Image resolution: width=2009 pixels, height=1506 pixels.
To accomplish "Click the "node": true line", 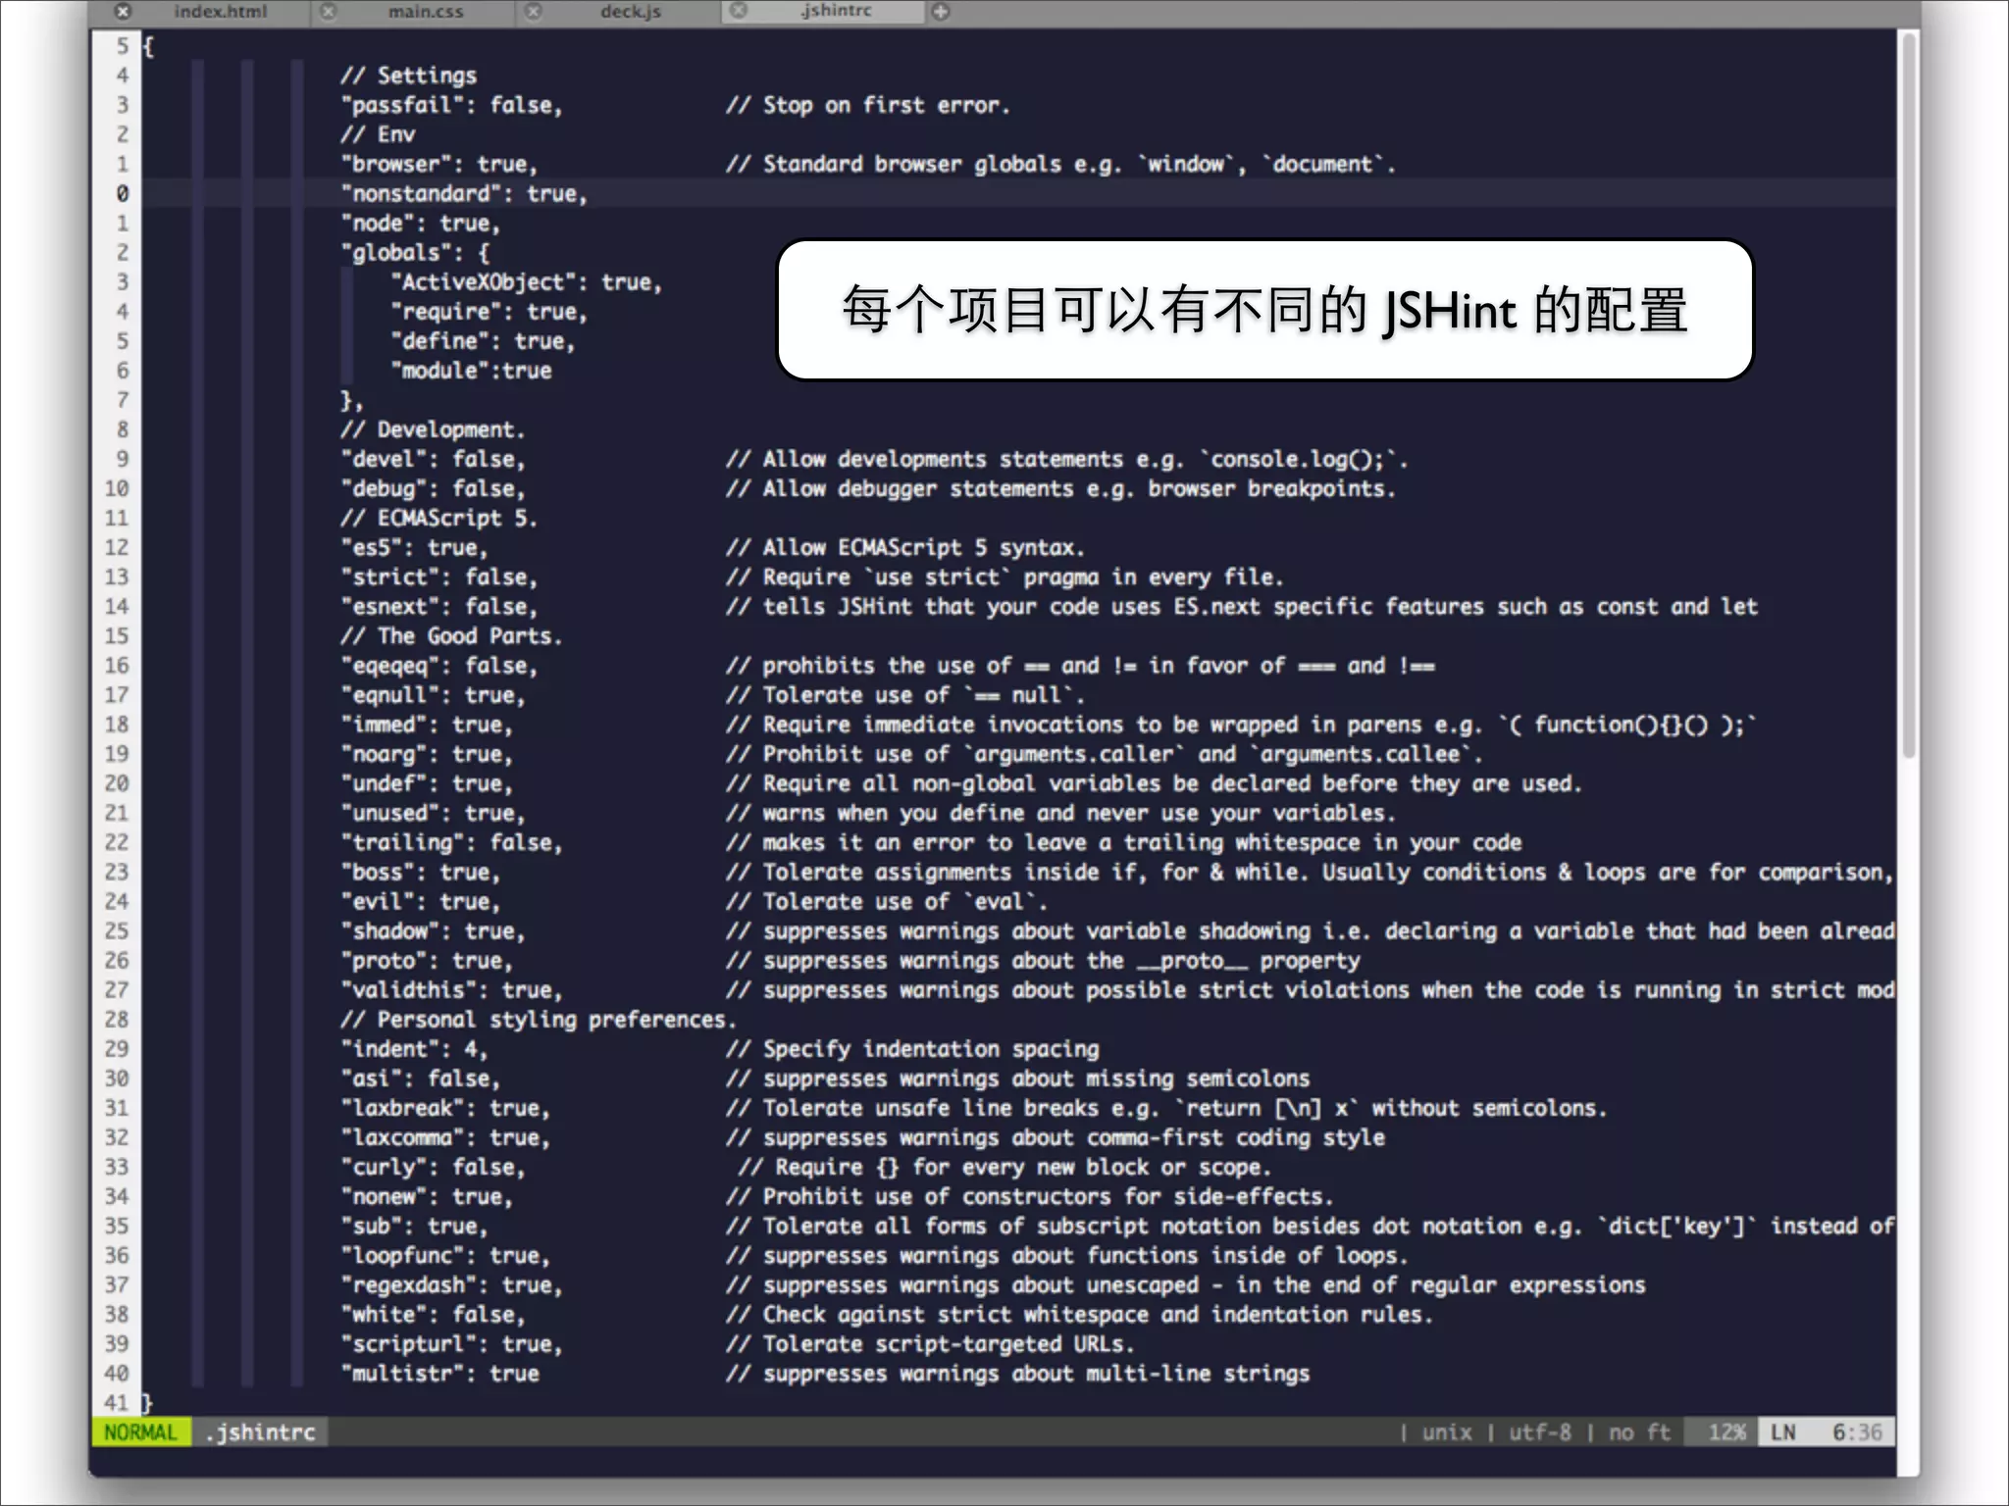I will pyautogui.click(x=420, y=223).
